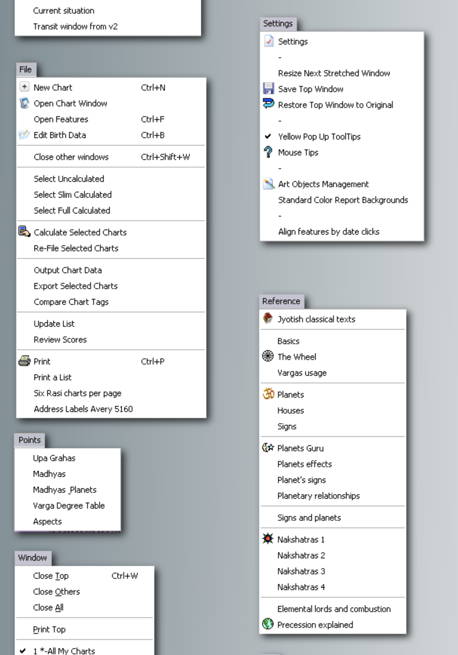The width and height of the screenshot is (458, 655).
Task: Open Standard Color Report Backgrounds
Action: 343,200
